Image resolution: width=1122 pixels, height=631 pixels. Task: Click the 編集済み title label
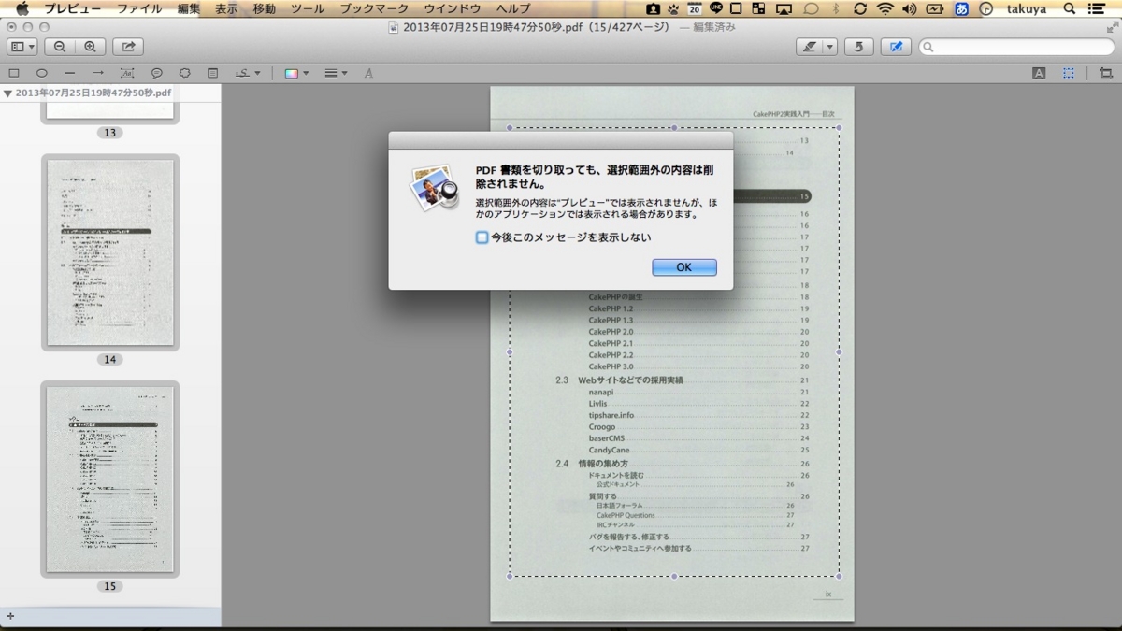pyautogui.click(x=714, y=27)
